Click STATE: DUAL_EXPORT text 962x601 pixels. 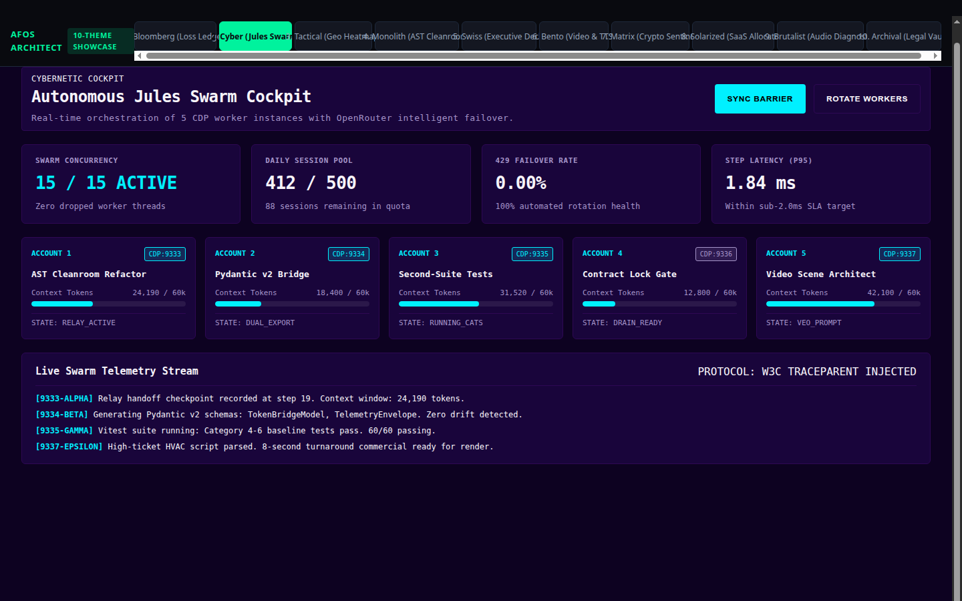(x=255, y=323)
